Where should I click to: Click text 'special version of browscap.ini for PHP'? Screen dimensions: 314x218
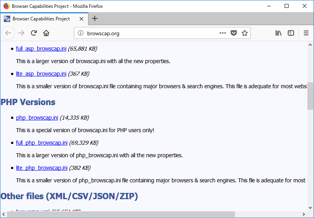point(81,130)
